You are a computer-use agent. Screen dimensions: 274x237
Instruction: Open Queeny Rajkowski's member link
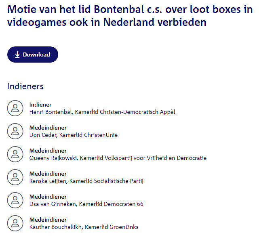click(x=118, y=158)
